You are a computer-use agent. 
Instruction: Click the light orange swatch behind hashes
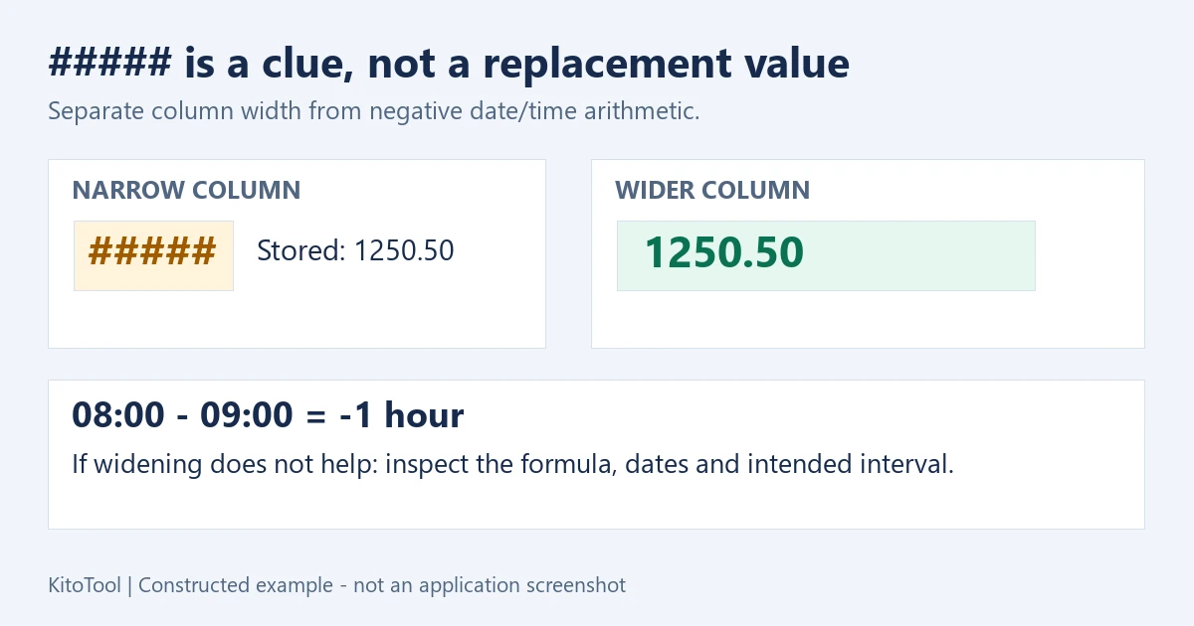[x=153, y=255]
